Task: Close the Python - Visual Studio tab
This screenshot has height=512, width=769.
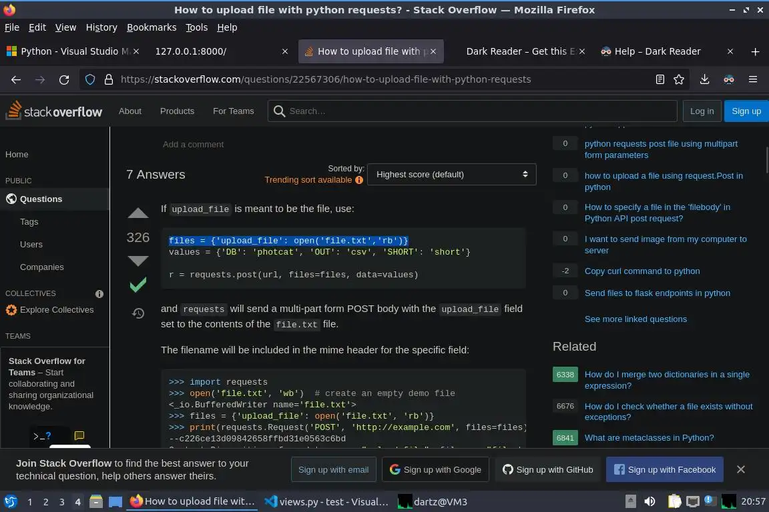Action: click(x=136, y=51)
